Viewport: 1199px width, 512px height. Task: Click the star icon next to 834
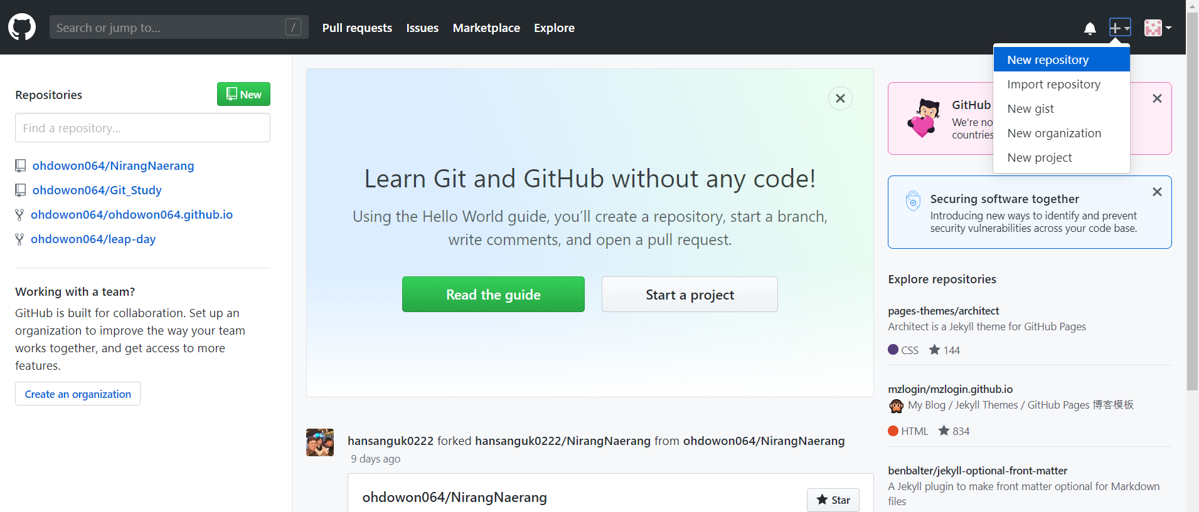[944, 431]
